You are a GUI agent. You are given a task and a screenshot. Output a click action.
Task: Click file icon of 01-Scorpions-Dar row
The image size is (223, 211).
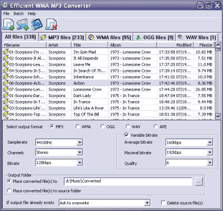6,96
